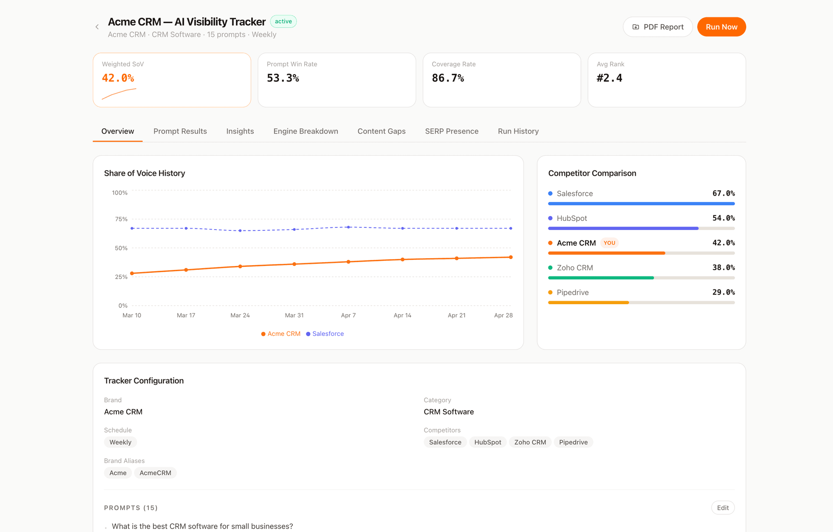The image size is (833, 532).
Task: View the Content Gaps tab
Action: pos(381,131)
